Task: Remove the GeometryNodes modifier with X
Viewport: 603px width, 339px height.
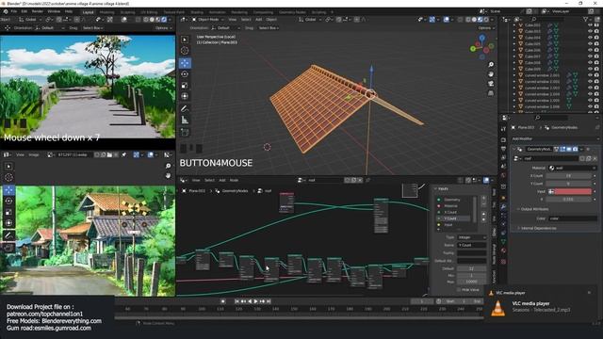Action: 588,149
